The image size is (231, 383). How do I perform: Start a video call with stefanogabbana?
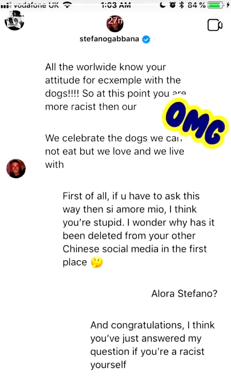click(x=215, y=25)
